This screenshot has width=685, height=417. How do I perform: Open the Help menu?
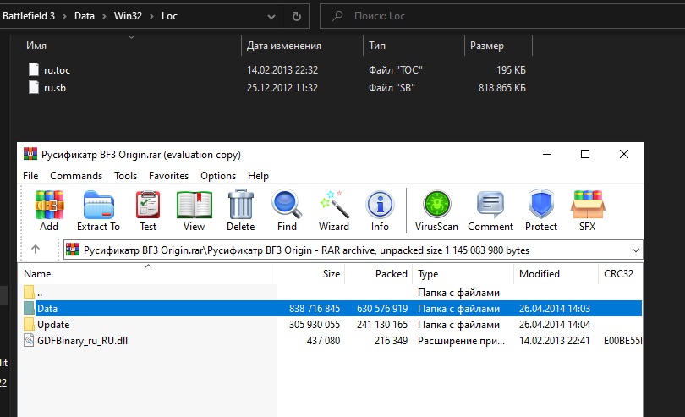(258, 176)
